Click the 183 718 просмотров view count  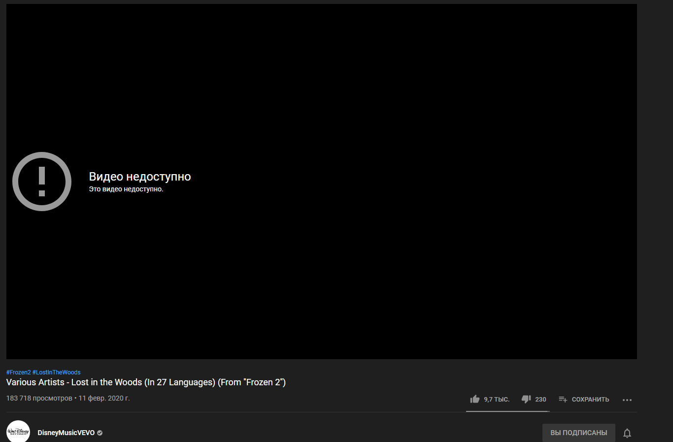pyautogui.click(x=39, y=398)
